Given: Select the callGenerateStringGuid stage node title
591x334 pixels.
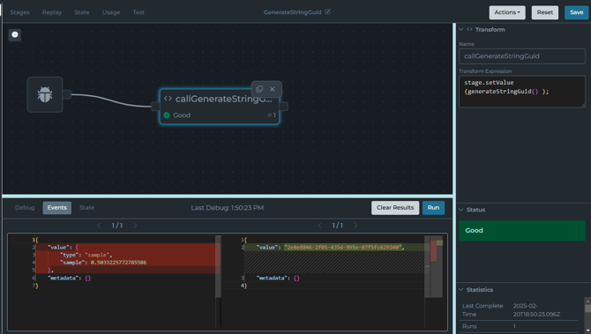Looking at the screenshot, I should click(x=223, y=99).
